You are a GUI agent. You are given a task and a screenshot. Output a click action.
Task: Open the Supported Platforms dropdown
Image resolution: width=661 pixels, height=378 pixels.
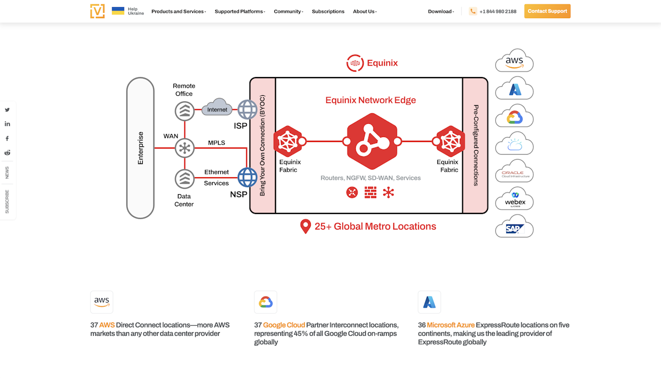click(240, 11)
